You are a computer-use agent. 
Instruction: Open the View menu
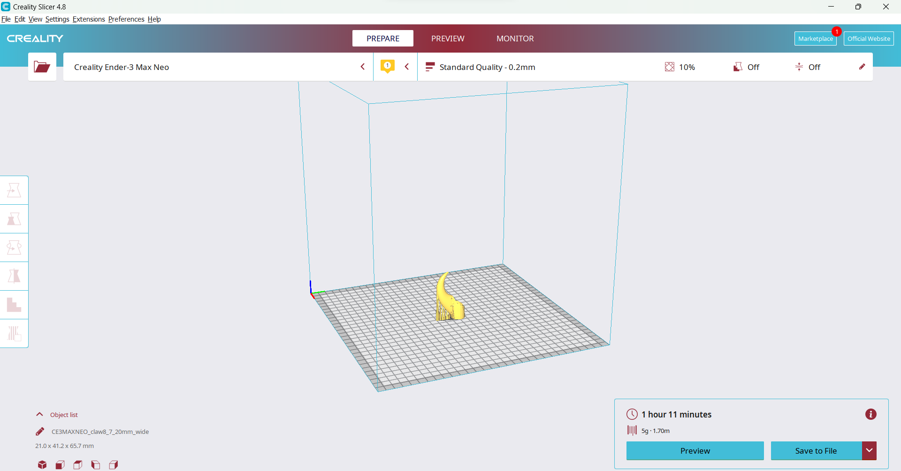point(35,19)
